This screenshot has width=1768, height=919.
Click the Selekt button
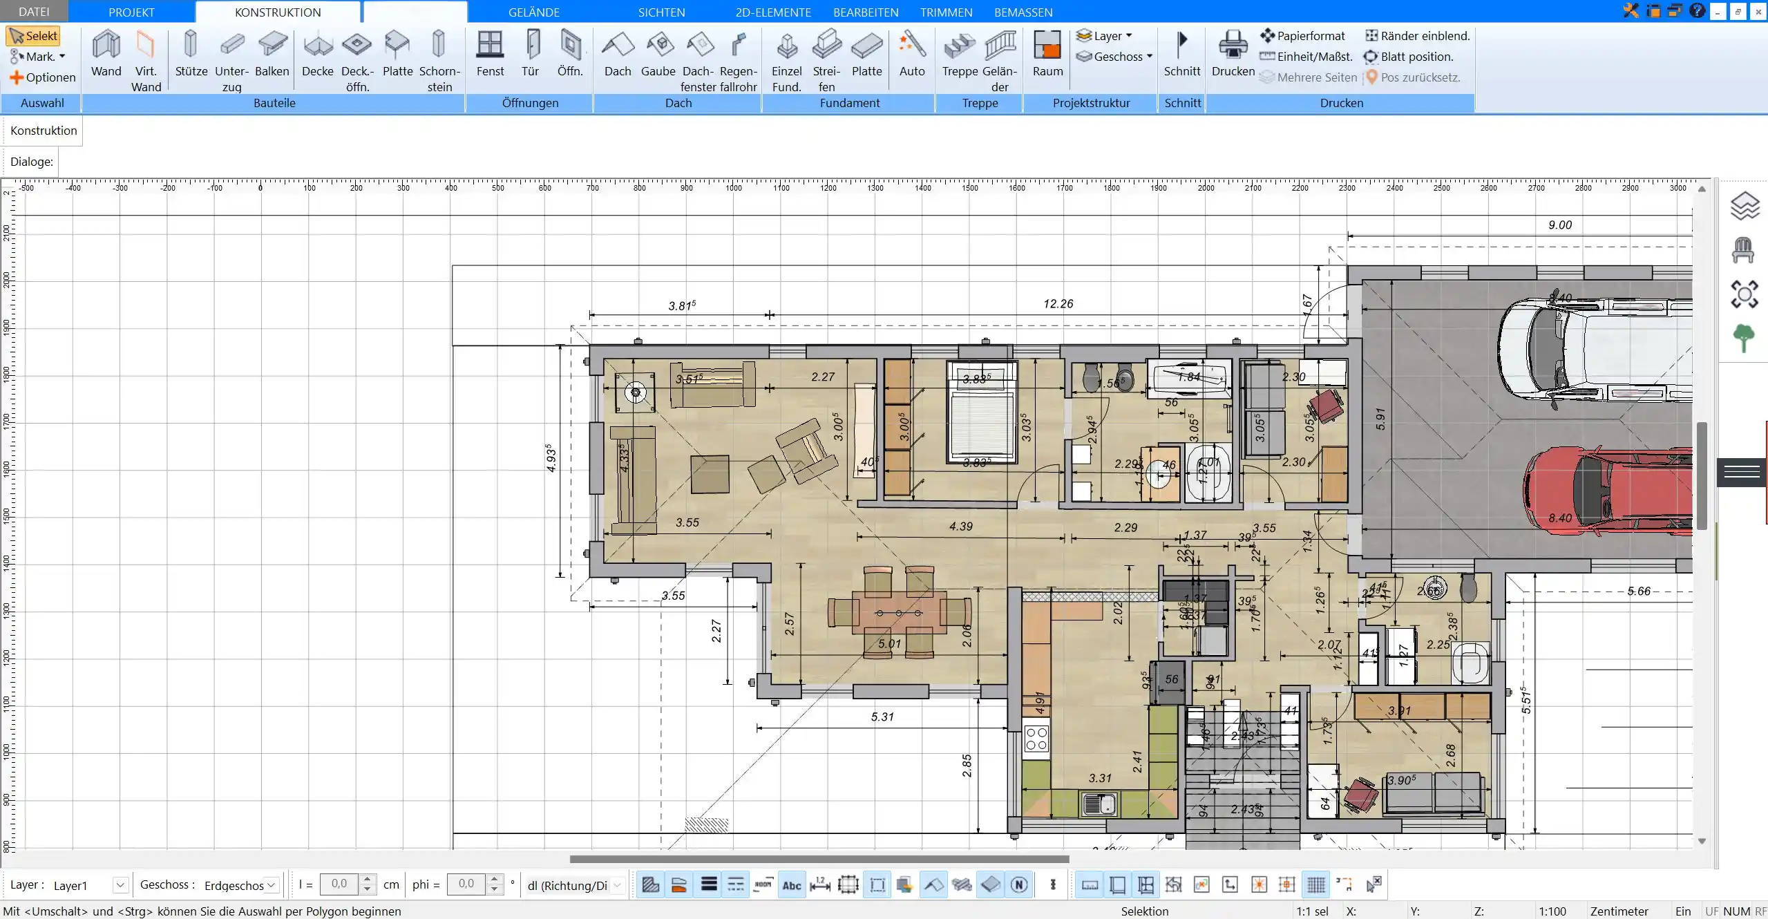tap(33, 36)
